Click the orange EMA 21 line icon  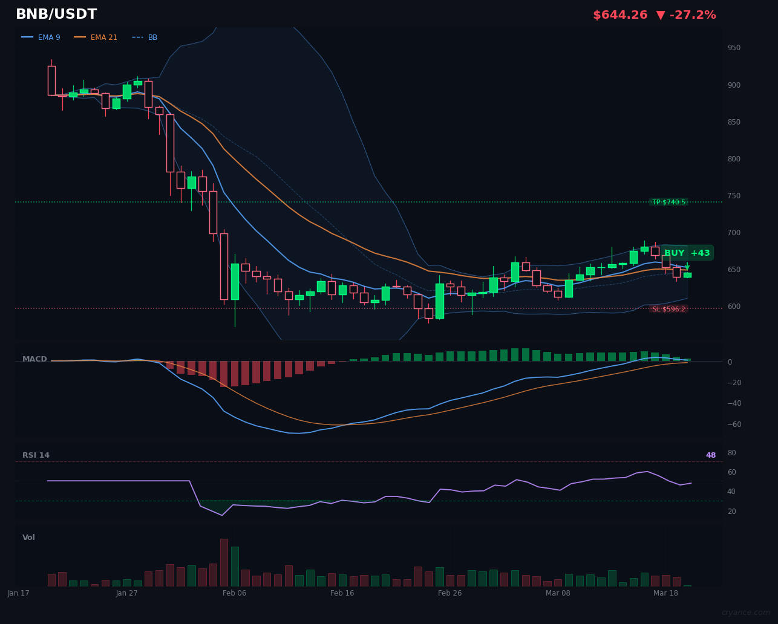80,37
